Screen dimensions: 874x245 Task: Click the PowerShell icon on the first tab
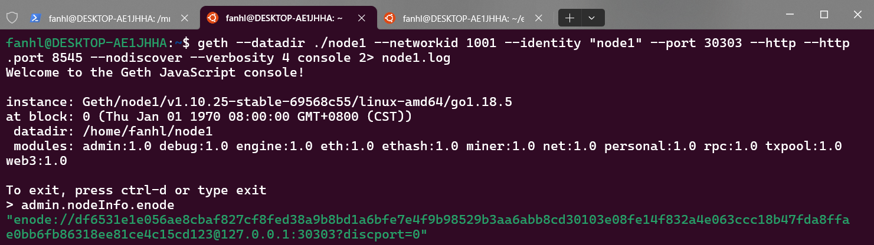tap(35, 18)
